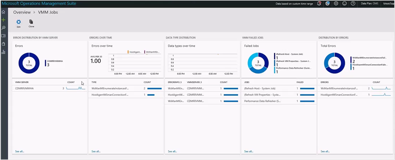Click Data Plan: OMS label
395x160 pixels.
[x=370, y=4]
